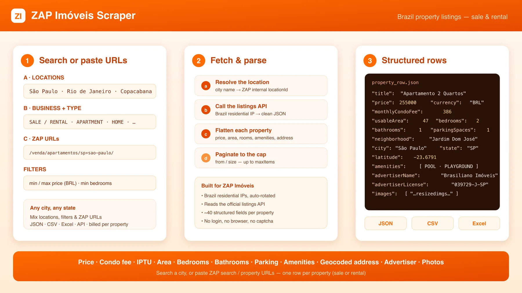This screenshot has height=293, width=522.
Task: Click 'No login, no browser, no captcha' bullet
Action: 237,221
